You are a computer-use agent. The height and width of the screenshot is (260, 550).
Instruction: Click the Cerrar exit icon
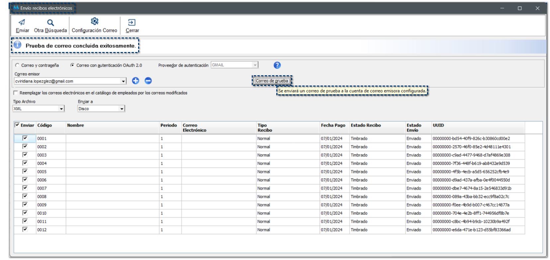[x=132, y=23]
